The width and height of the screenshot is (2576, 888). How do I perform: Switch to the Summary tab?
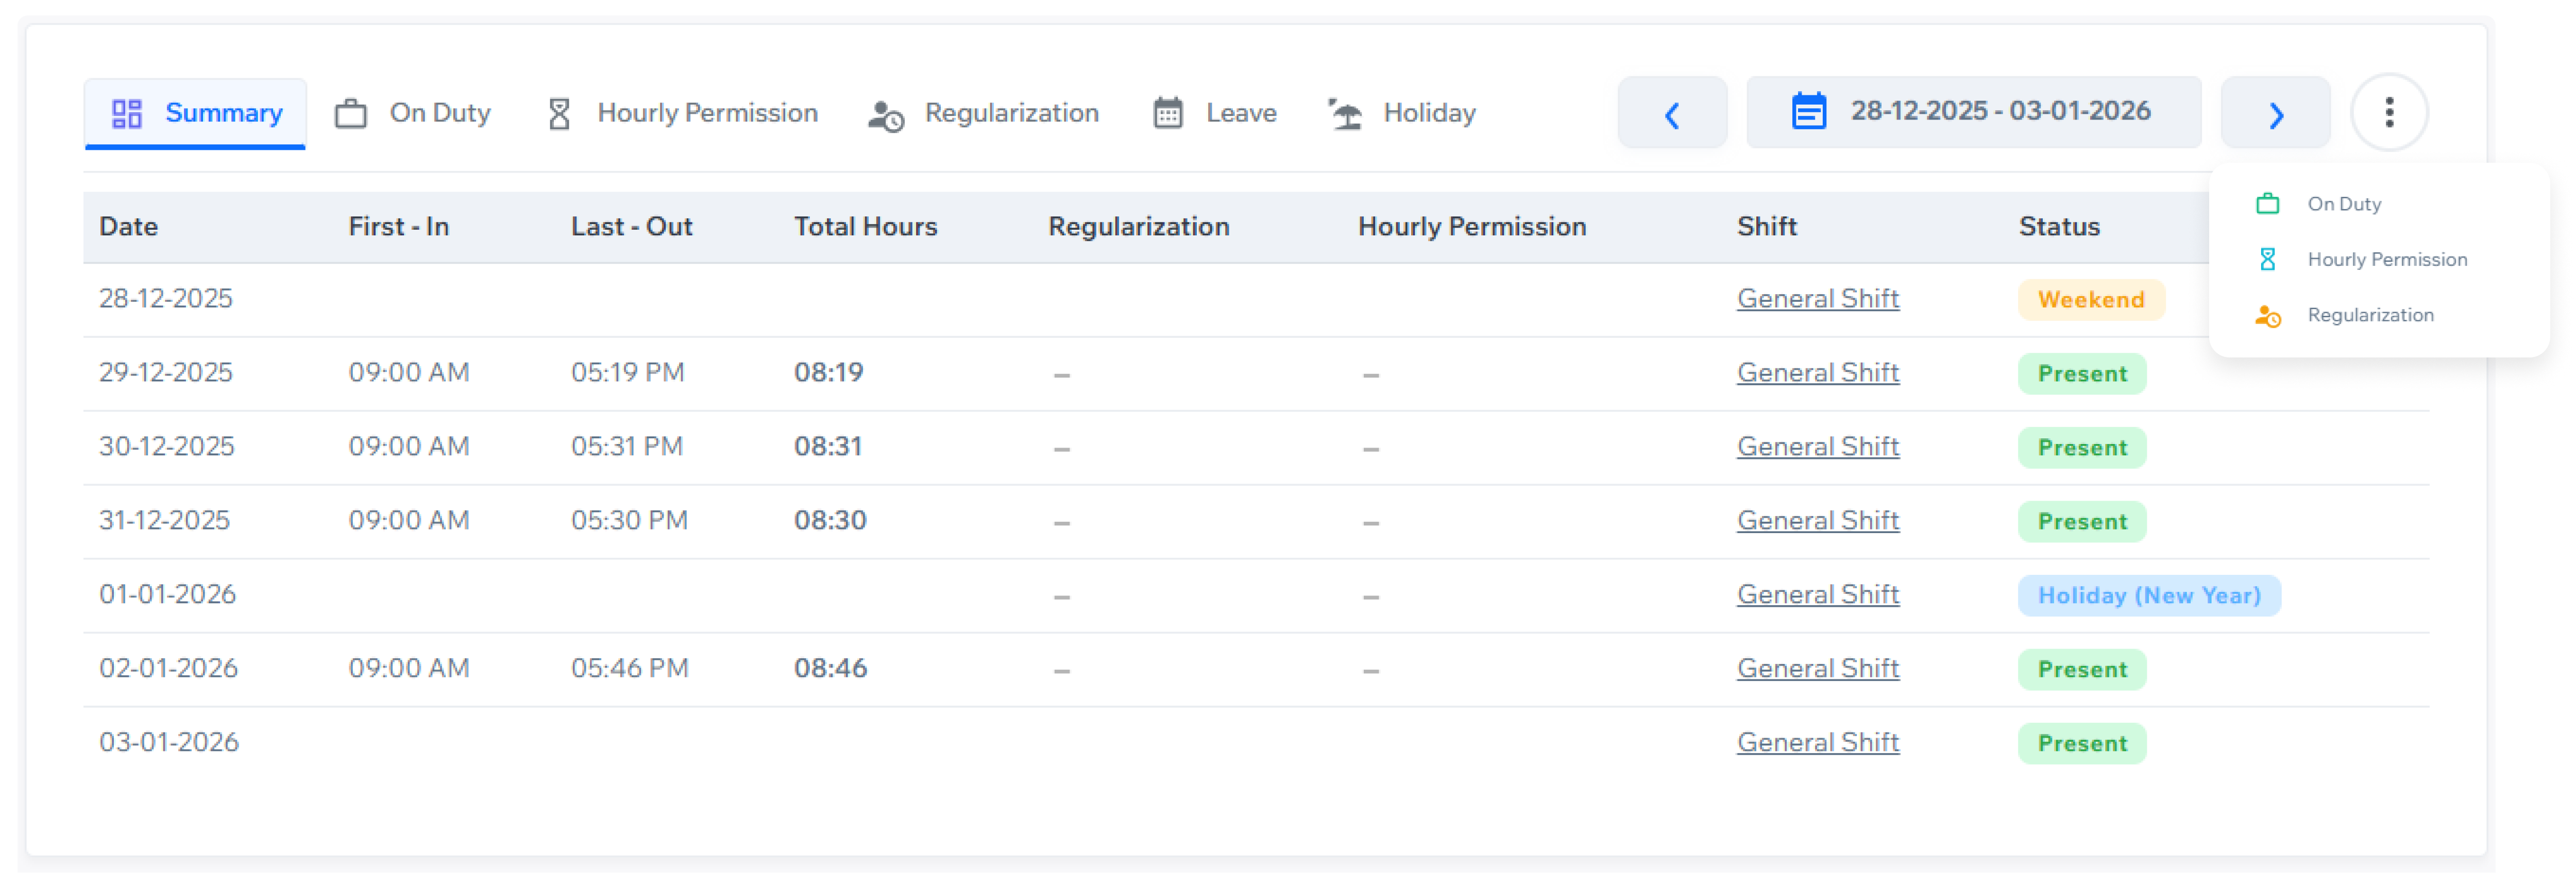point(224,113)
